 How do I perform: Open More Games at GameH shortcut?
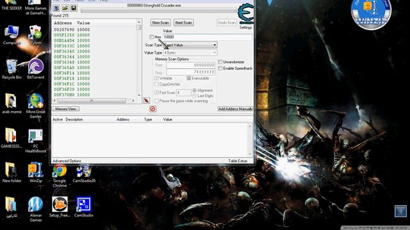click(36, 7)
